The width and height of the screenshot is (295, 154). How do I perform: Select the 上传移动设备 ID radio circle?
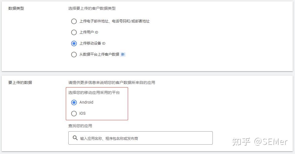74,43
